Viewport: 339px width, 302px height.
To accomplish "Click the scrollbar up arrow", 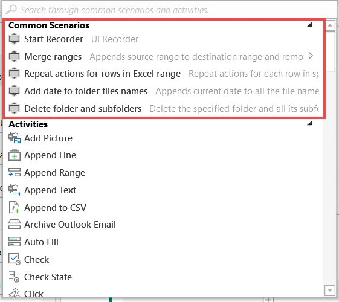I will pyautogui.click(x=330, y=25).
